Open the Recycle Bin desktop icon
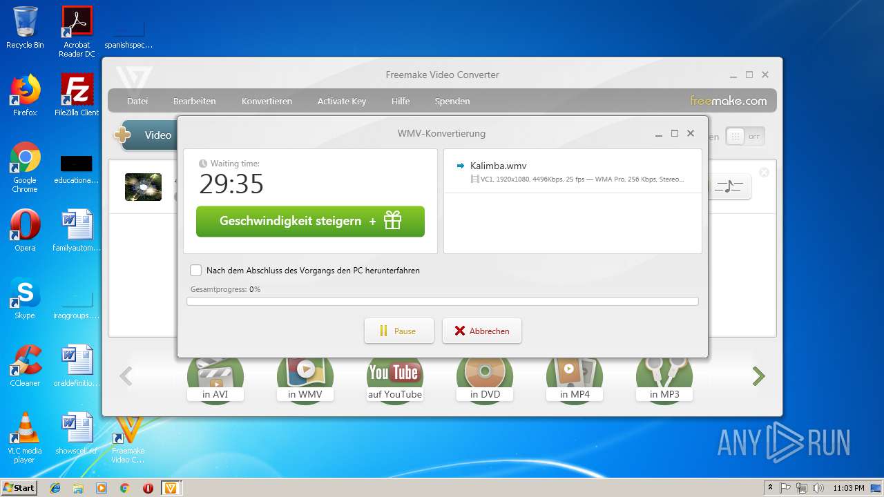 click(x=25, y=28)
